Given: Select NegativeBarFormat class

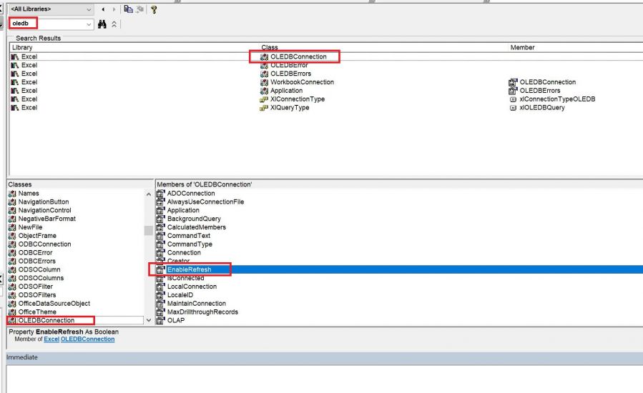Looking at the screenshot, I should tap(46, 219).
